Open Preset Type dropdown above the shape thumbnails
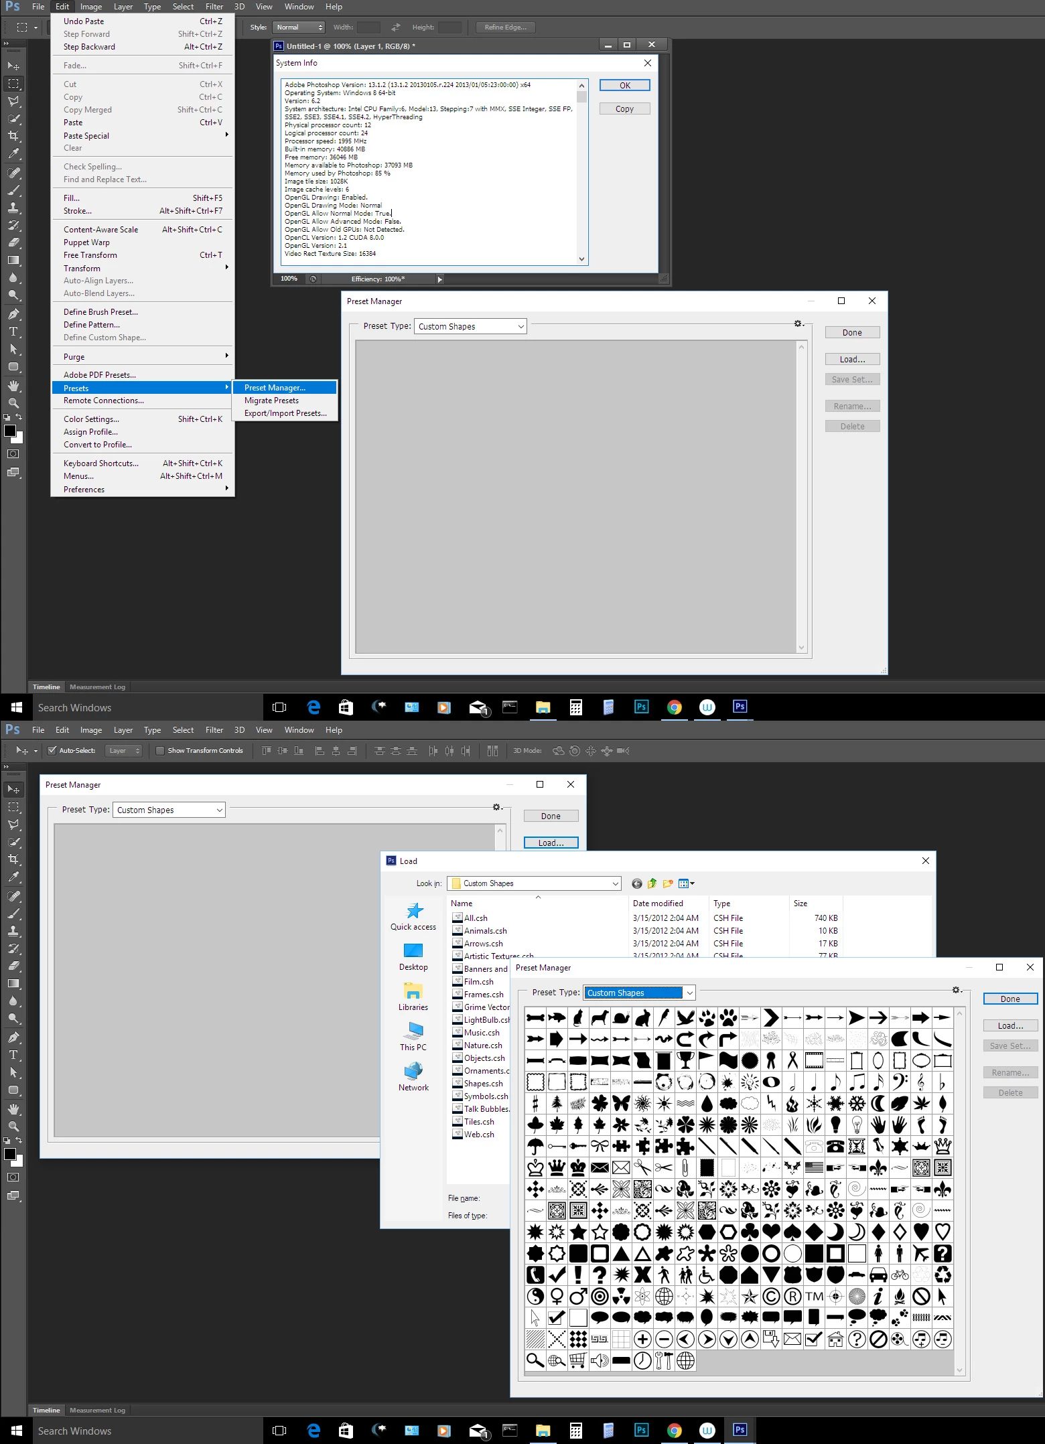The width and height of the screenshot is (1045, 1444). click(x=640, y=993)
